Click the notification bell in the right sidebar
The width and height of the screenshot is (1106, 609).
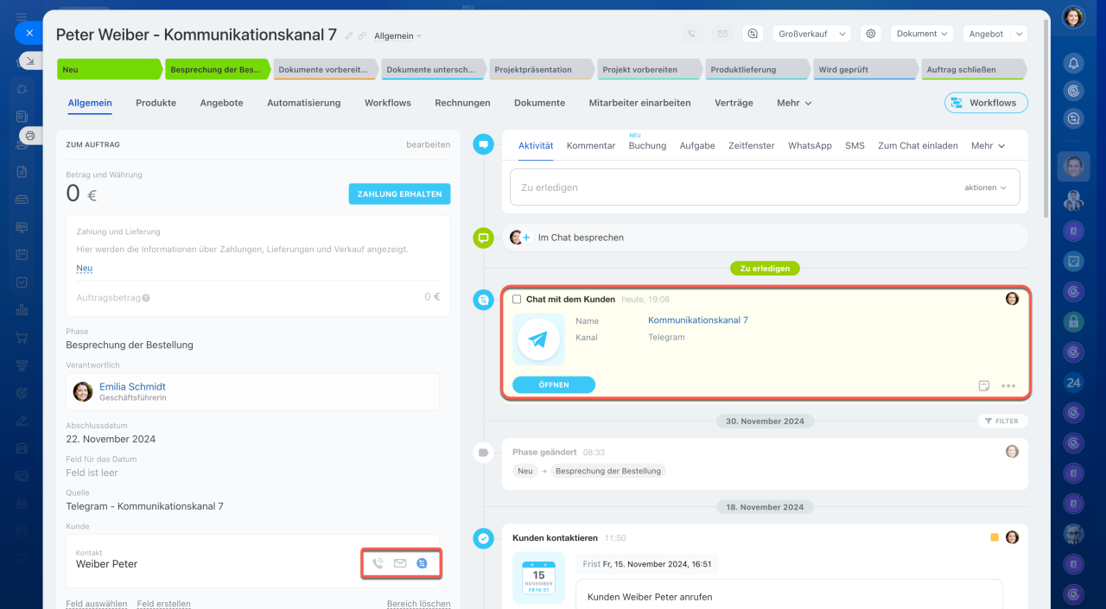pyautogui.click(x=1073, y=63)
